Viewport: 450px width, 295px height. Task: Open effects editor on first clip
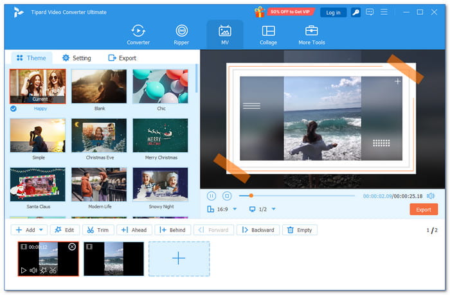pyautogui.click(x=43, y=271)
